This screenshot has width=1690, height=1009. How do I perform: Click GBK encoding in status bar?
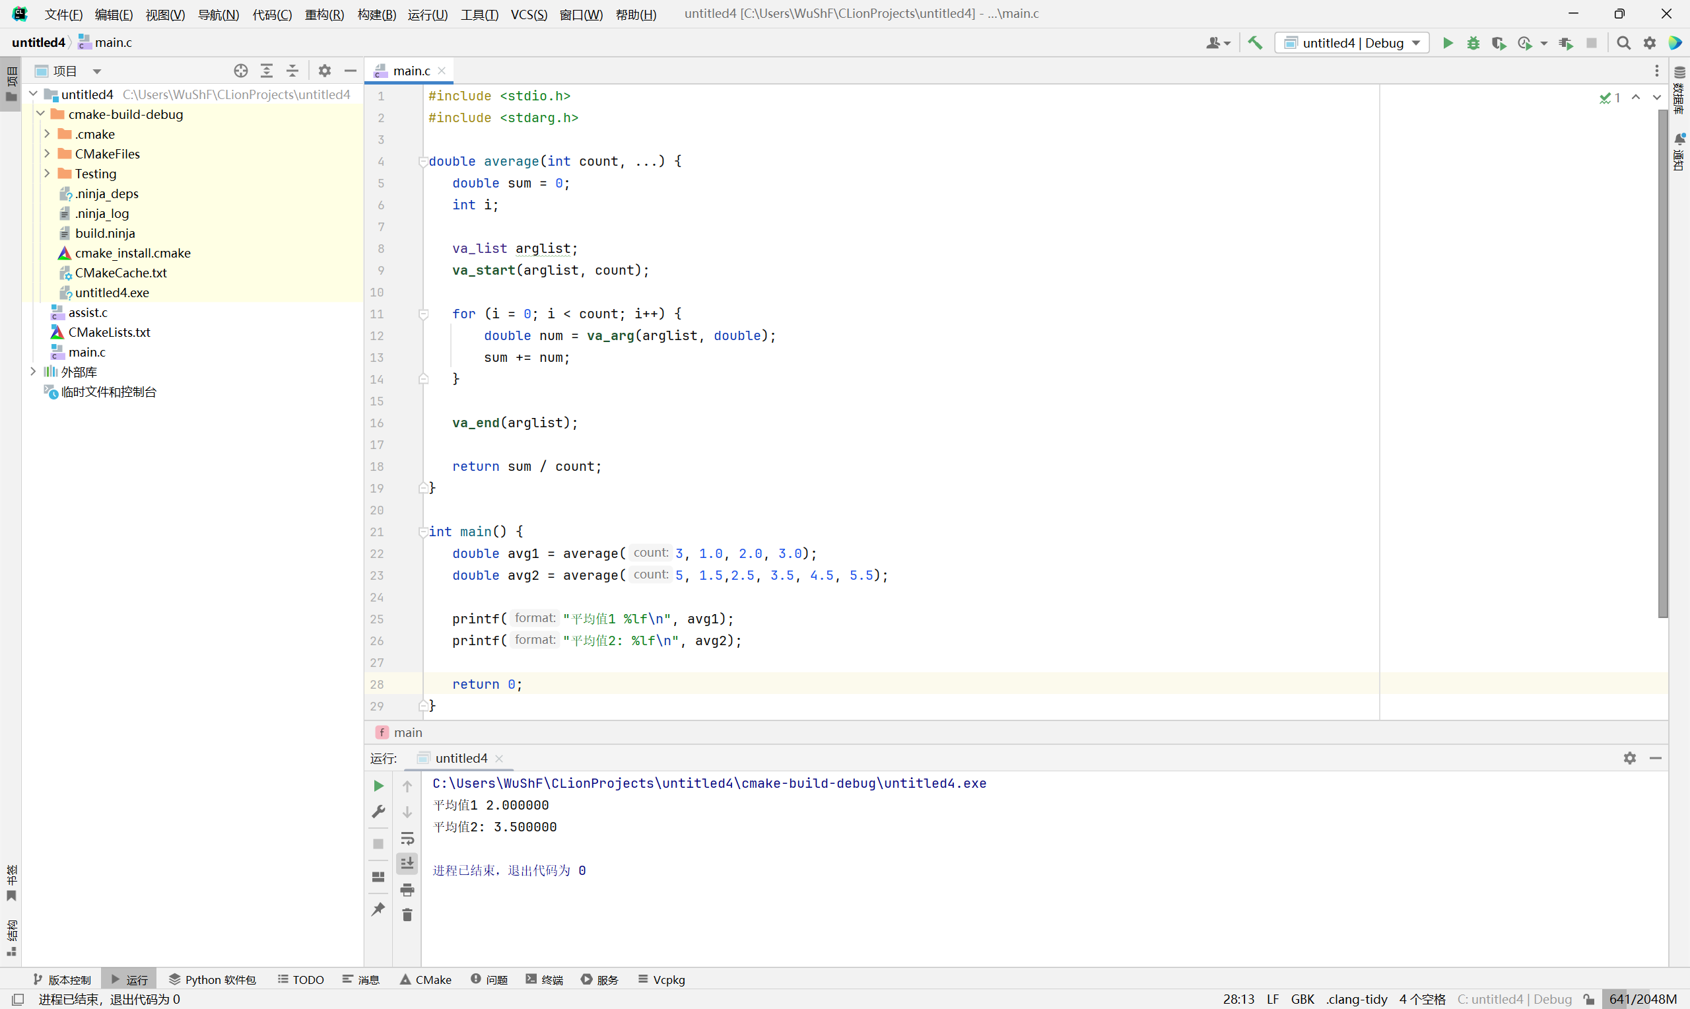[x=1302, y=1000]
